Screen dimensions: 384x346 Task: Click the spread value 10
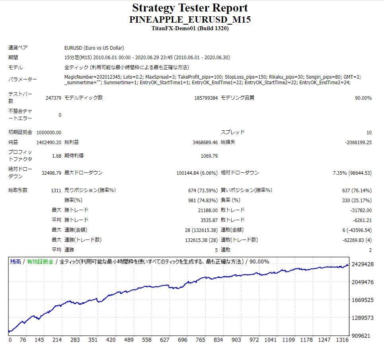(x=369, y=132)
